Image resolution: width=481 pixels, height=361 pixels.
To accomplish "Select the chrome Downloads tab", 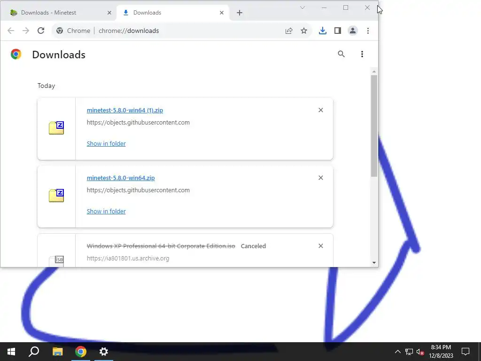I will [172, 13].
